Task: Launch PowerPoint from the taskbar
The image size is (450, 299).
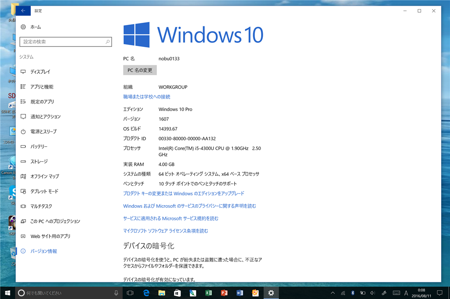Action: point(224,293)
